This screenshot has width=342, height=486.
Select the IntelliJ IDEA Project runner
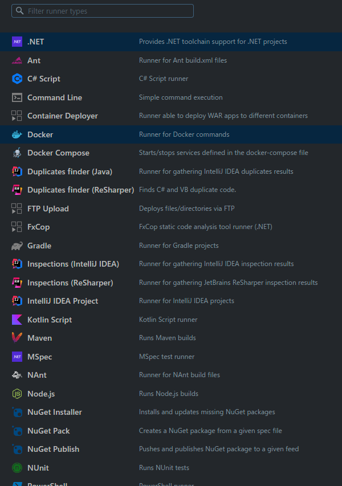(x=63, y=301)
